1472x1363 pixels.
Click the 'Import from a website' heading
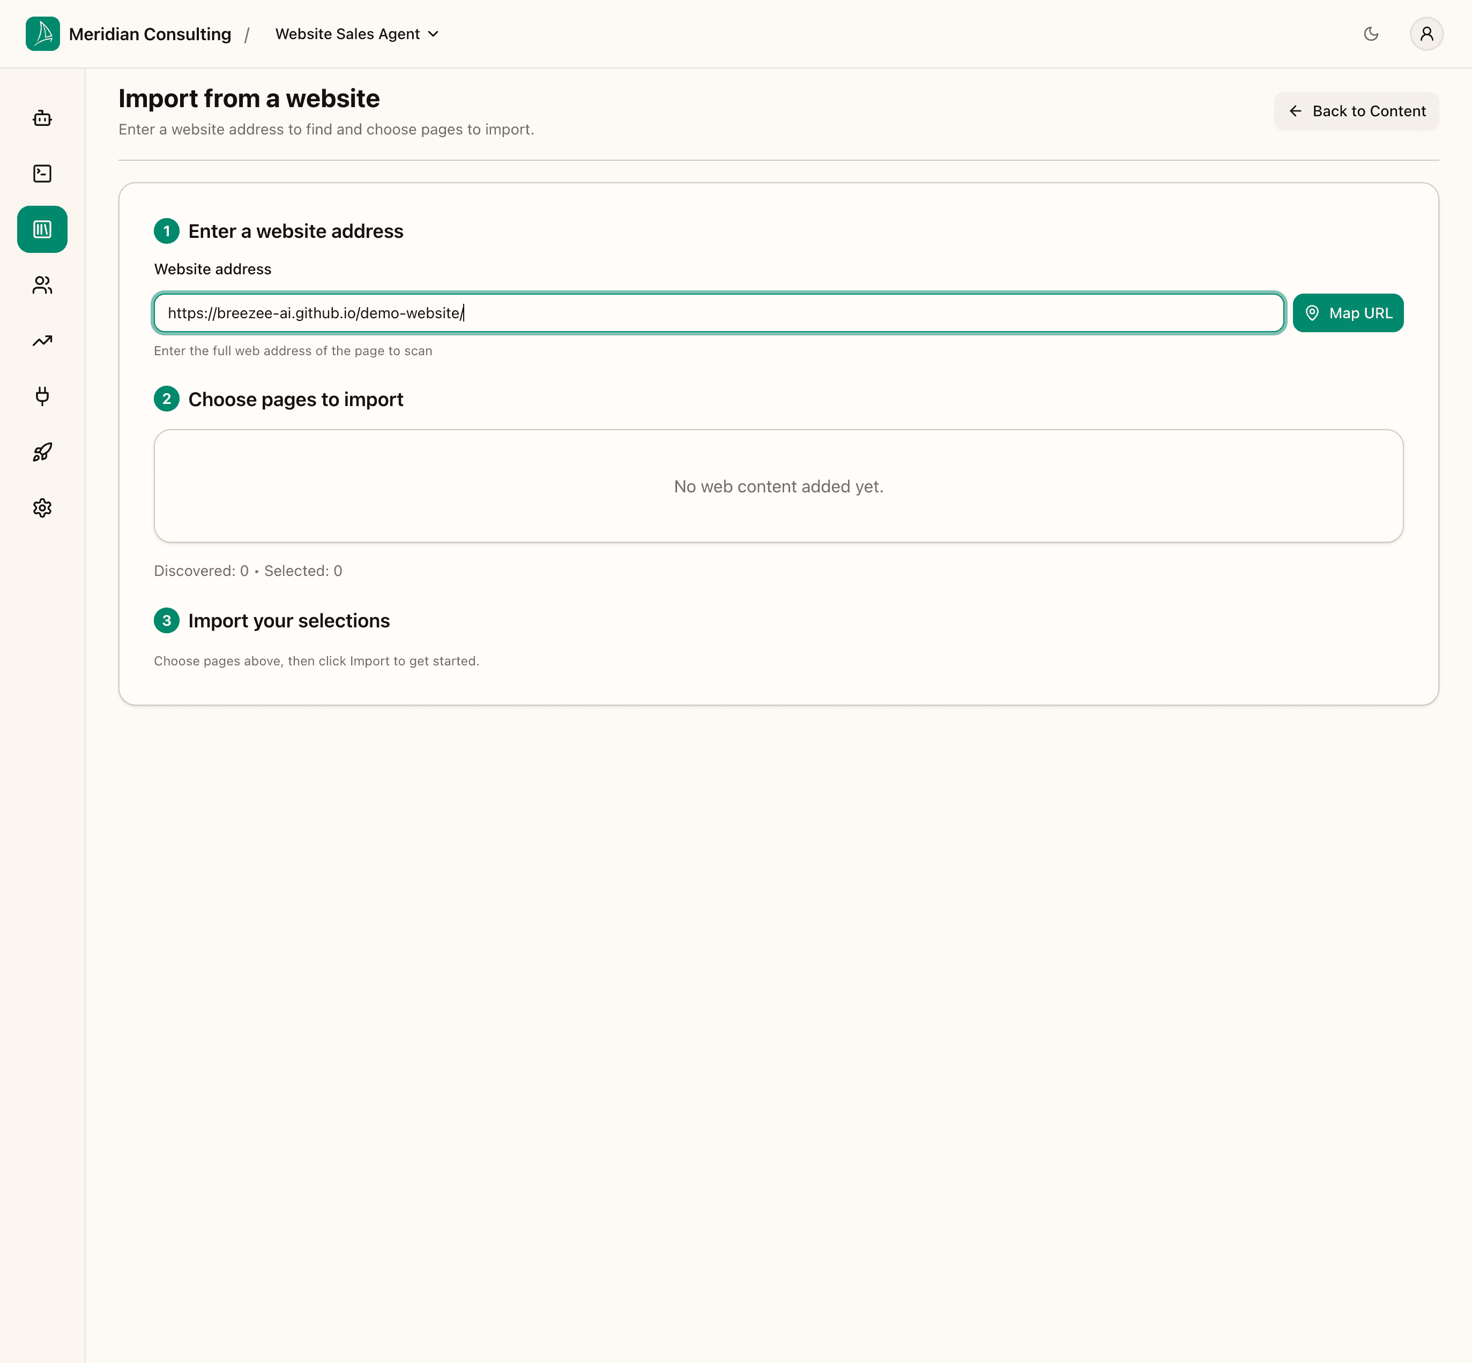tap(249, 98)
